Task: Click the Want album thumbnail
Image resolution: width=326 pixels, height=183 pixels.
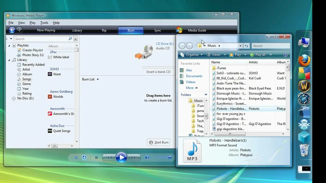Action: click(50, 74)
